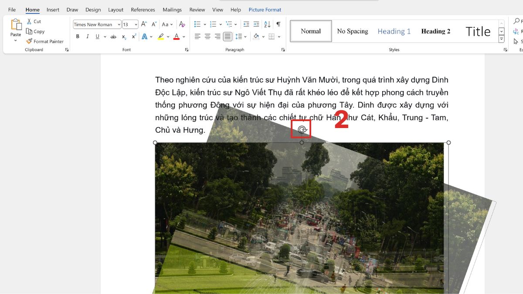Apply the Normal style
The height and width of the screenshot is (294, 523).
(311, 31)
